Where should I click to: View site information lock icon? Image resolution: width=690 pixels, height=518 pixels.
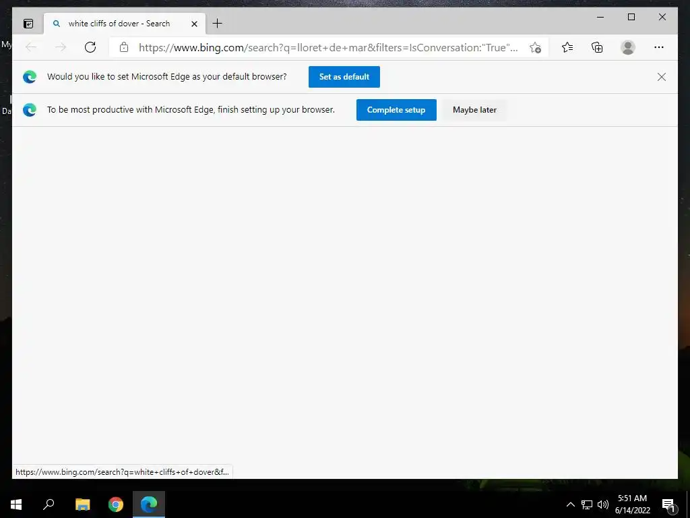(x=124, y=47)
